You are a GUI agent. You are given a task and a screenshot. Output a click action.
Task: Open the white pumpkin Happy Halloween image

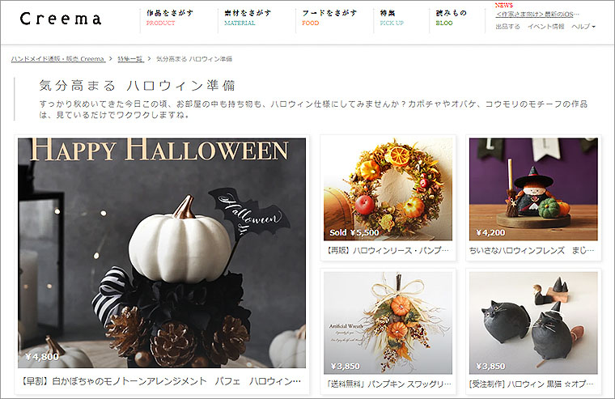coord(162,253)
